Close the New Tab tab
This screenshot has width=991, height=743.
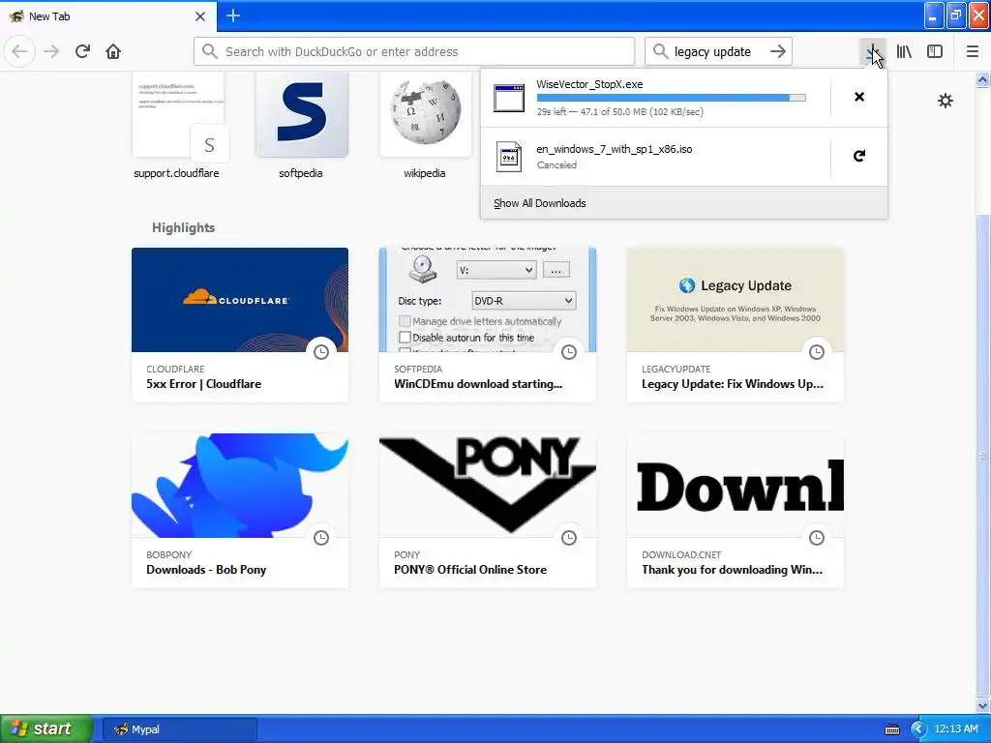pyautogui.click(x=199, y=16)
